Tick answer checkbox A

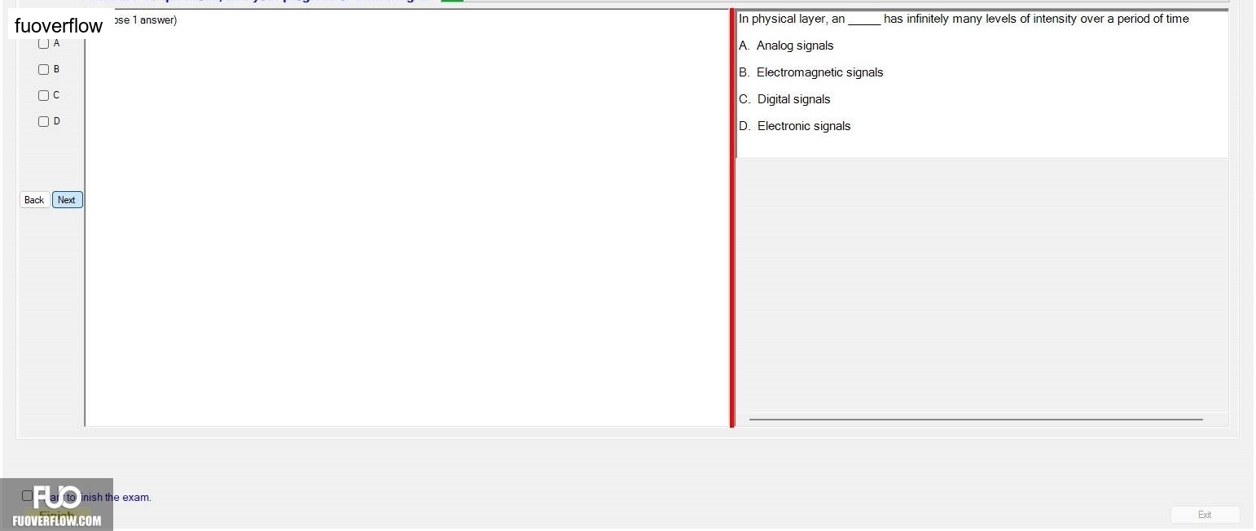(x=44, y=43)
